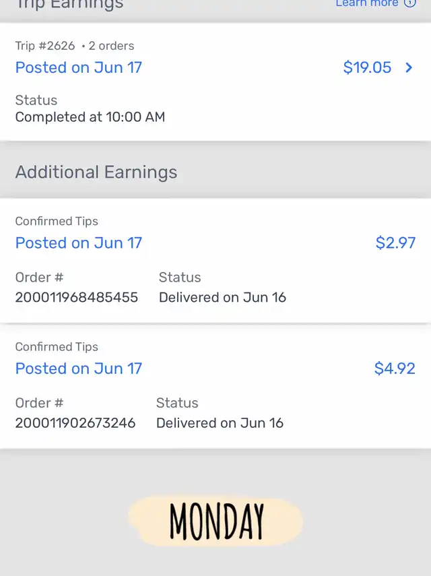Select order number 200011968485455
The width and height of the screenshot is (431, 576).
[77, 297]
